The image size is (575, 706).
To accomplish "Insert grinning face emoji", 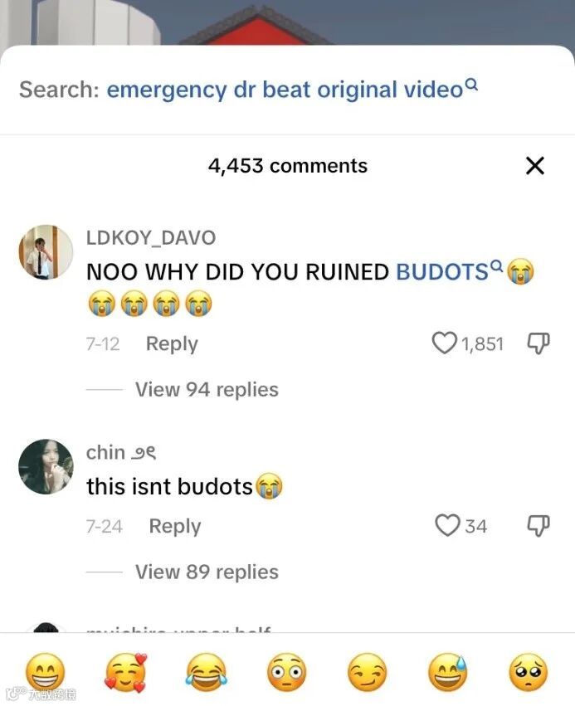I will [45, 672].
